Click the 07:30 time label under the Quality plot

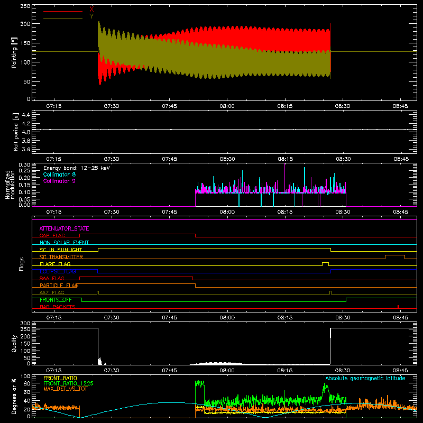(x=112, y=371)
